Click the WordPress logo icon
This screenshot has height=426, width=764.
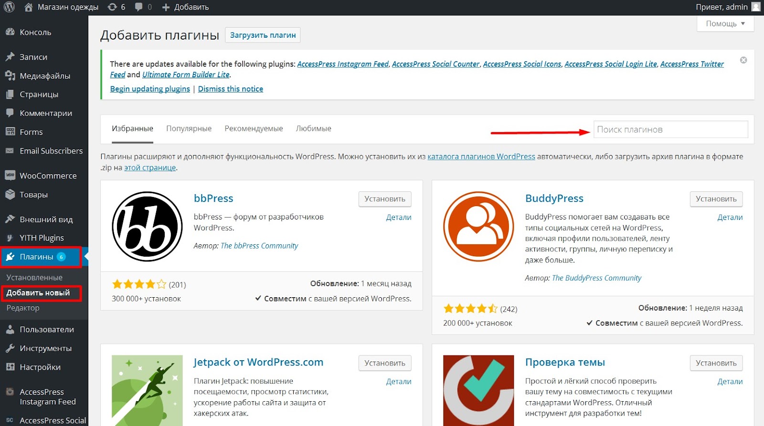point(9,7)
